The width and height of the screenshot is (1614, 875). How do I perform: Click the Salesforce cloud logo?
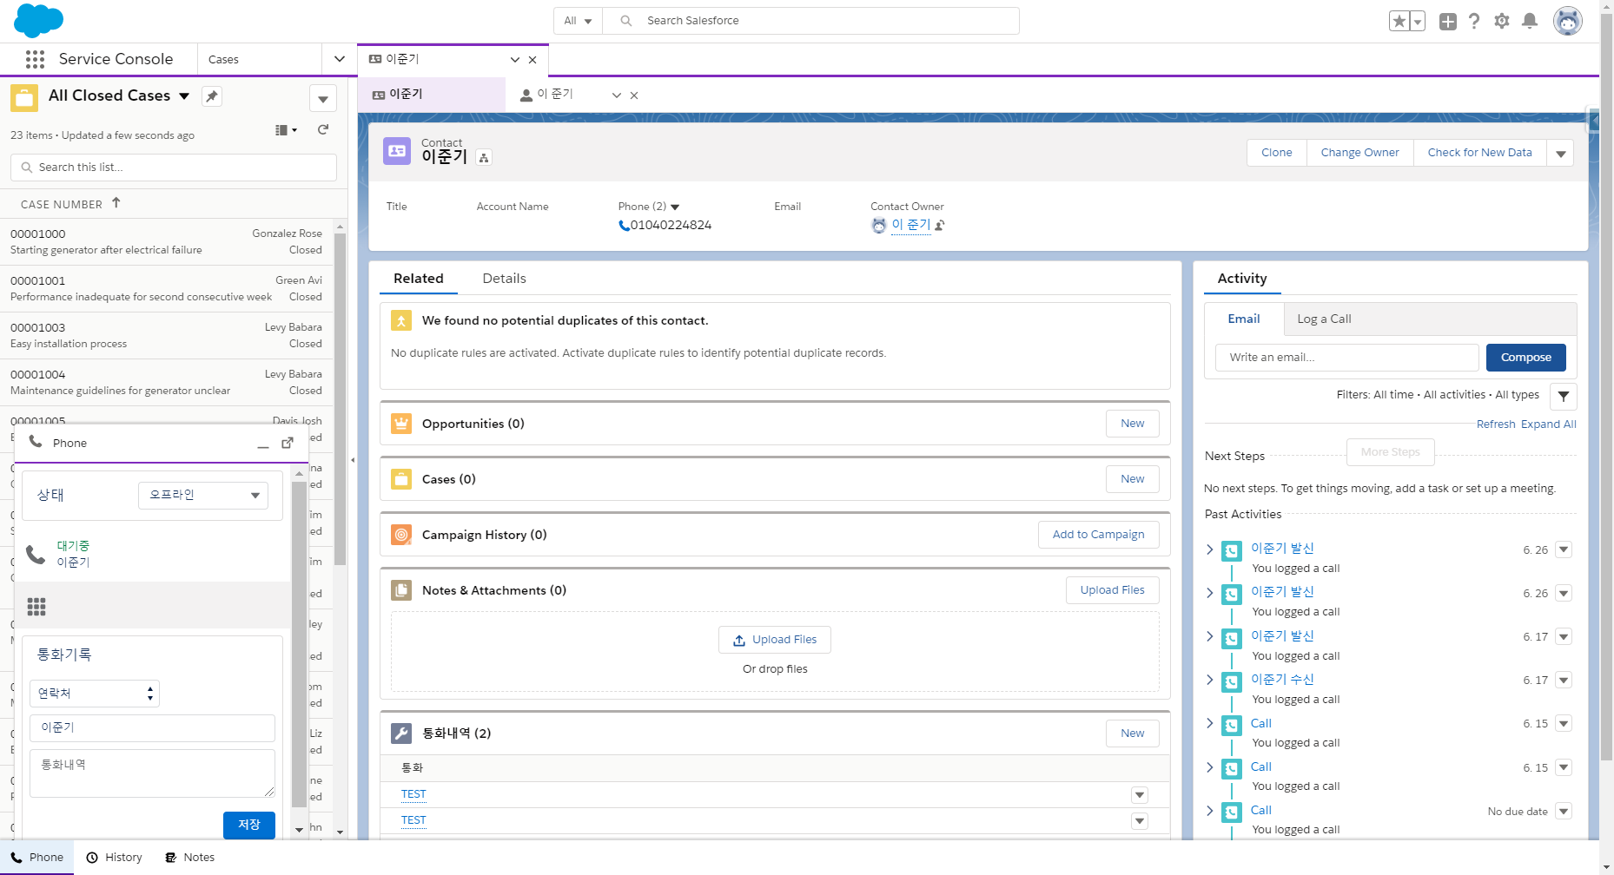point(39,20)
